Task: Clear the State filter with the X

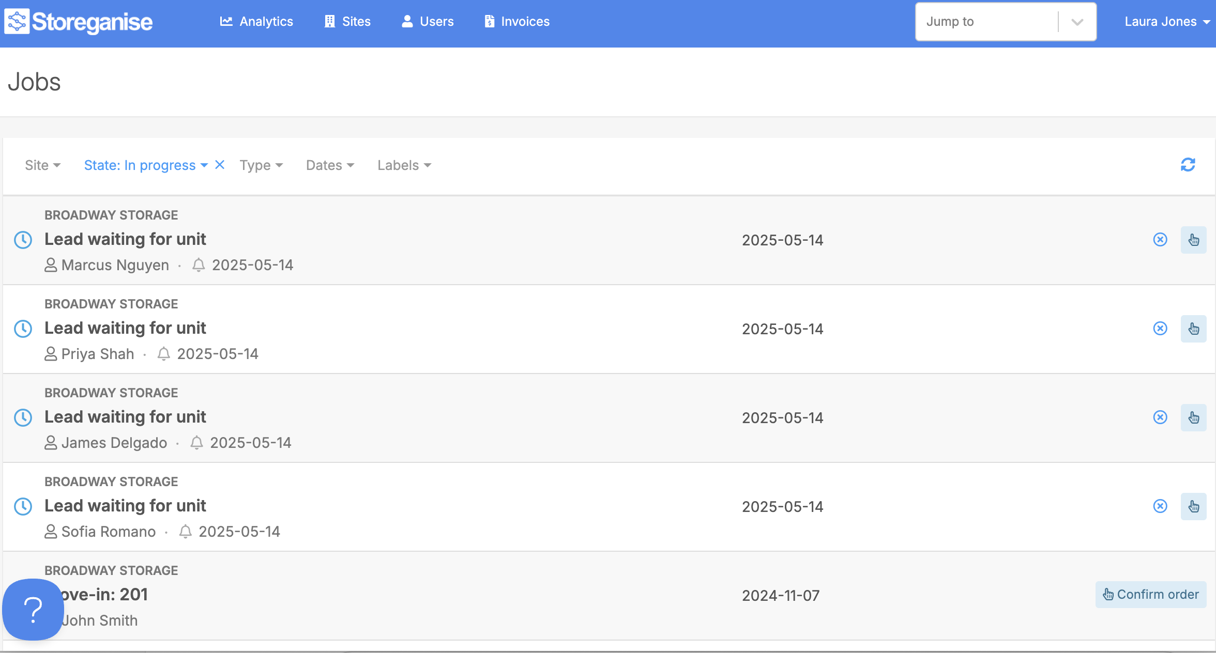Action: pos(220,165)
